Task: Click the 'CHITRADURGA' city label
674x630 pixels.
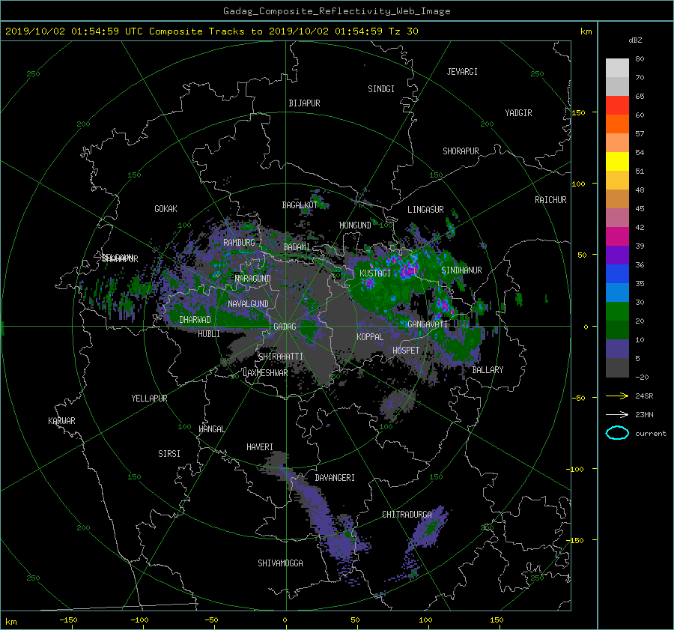Action: coord(407,515)
